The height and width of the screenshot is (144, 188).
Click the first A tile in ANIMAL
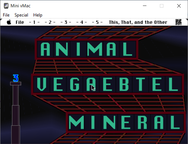click(x=45, y=49)
